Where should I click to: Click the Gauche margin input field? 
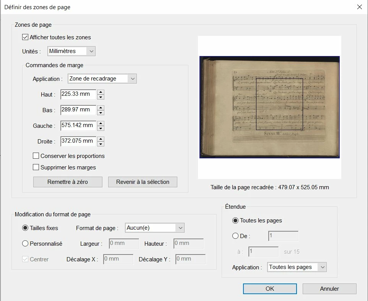78,126
